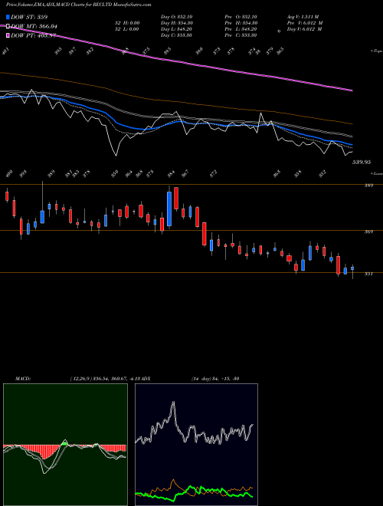
Task: Click the 339.95 last price label
Action: pyautogui.click(x=361, y=163)
